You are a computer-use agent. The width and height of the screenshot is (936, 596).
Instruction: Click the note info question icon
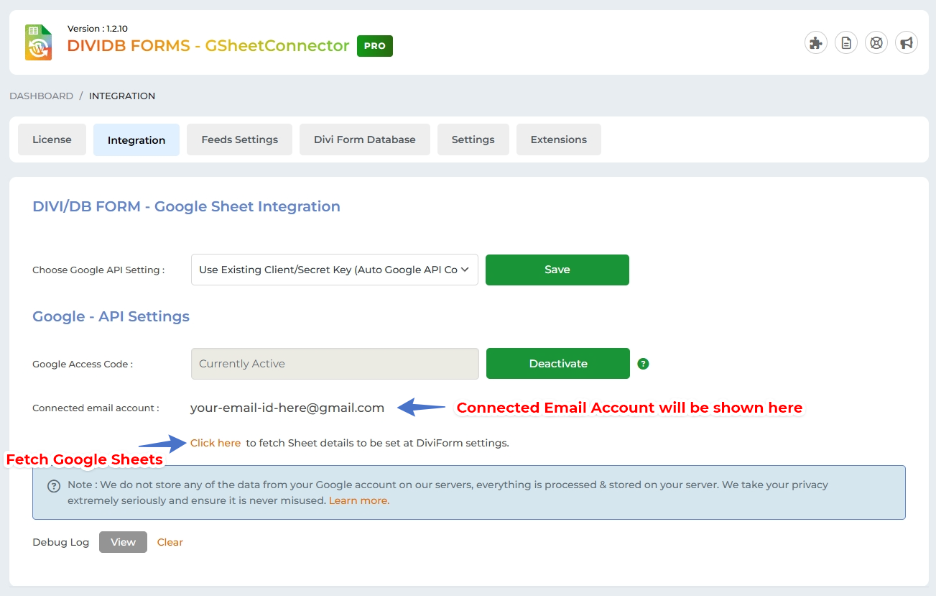click(54, 486)
